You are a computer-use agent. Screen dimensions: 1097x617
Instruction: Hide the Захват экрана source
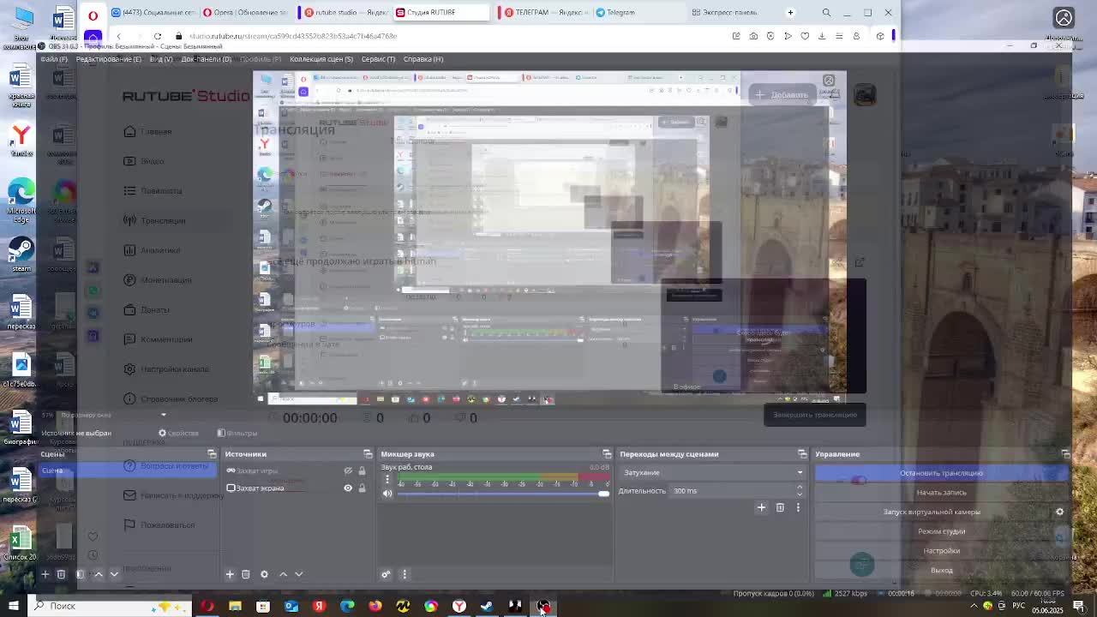[x=348, y=488]
